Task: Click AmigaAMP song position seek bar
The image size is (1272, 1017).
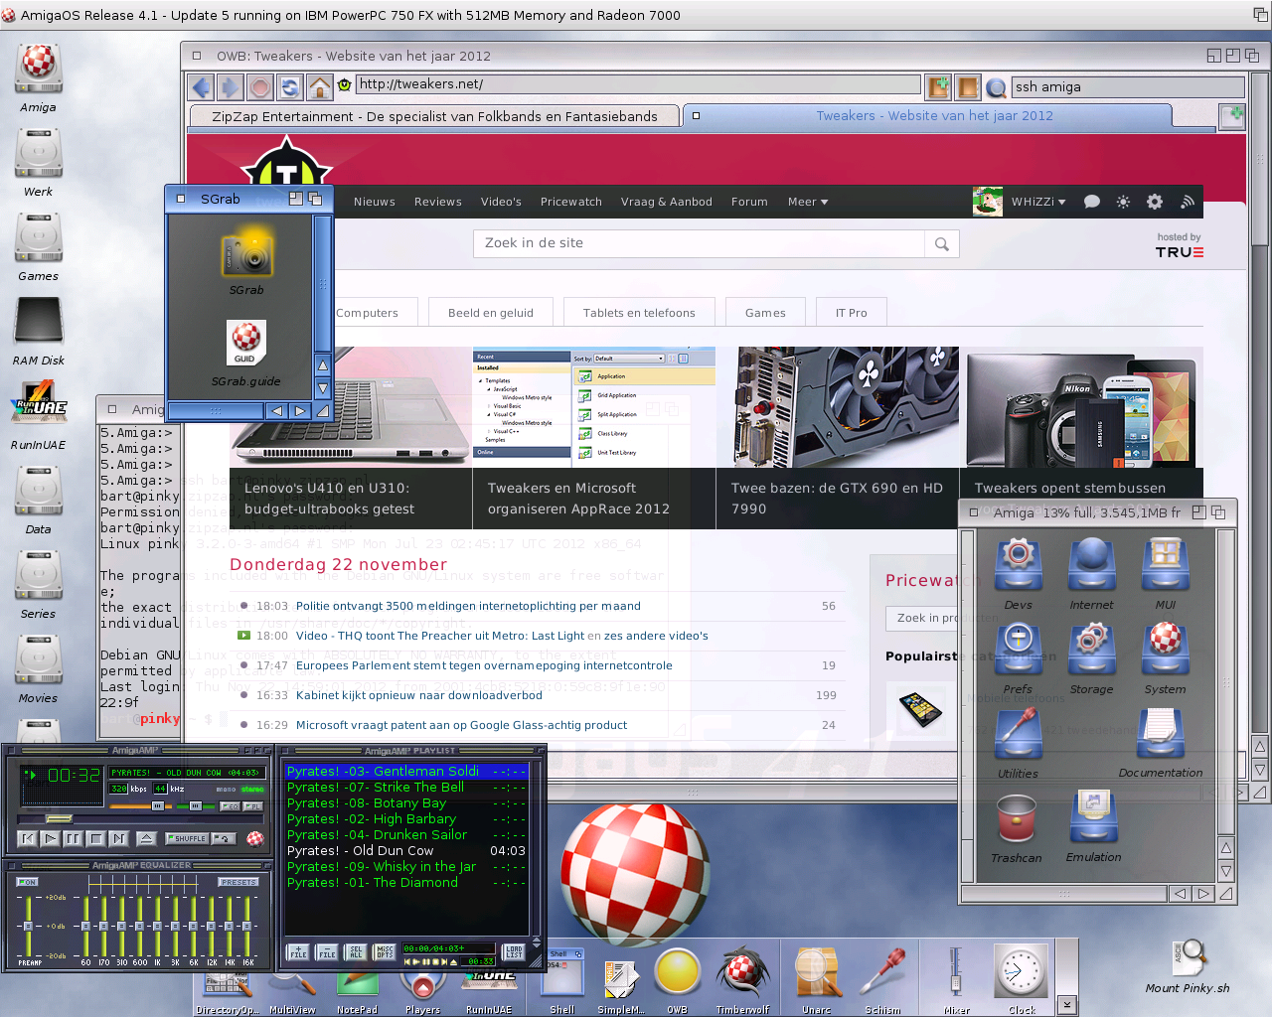Action: (x=140, y=819)
